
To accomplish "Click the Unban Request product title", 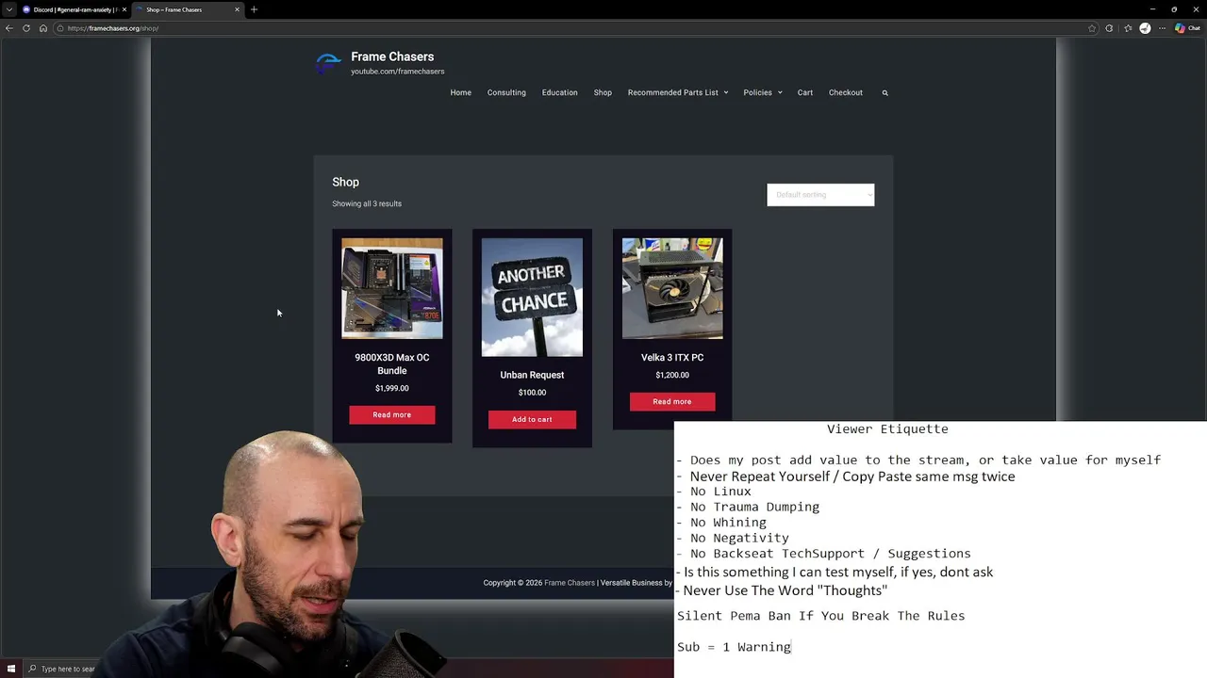I will tap(532, 375).
